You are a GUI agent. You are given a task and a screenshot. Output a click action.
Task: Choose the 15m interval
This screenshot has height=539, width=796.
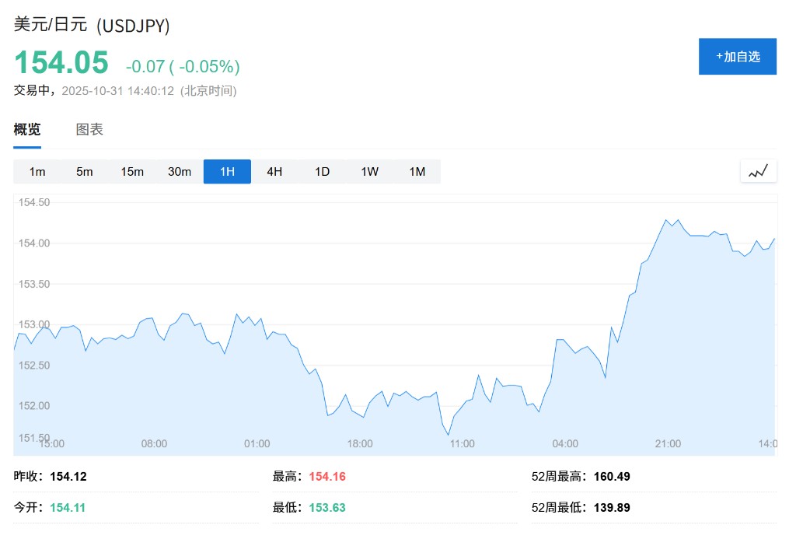[132, 172]
